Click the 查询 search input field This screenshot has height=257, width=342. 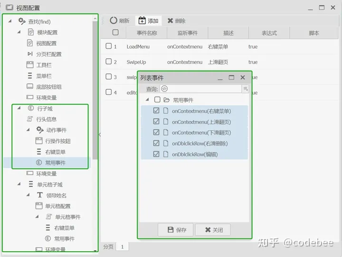point(200,89)
